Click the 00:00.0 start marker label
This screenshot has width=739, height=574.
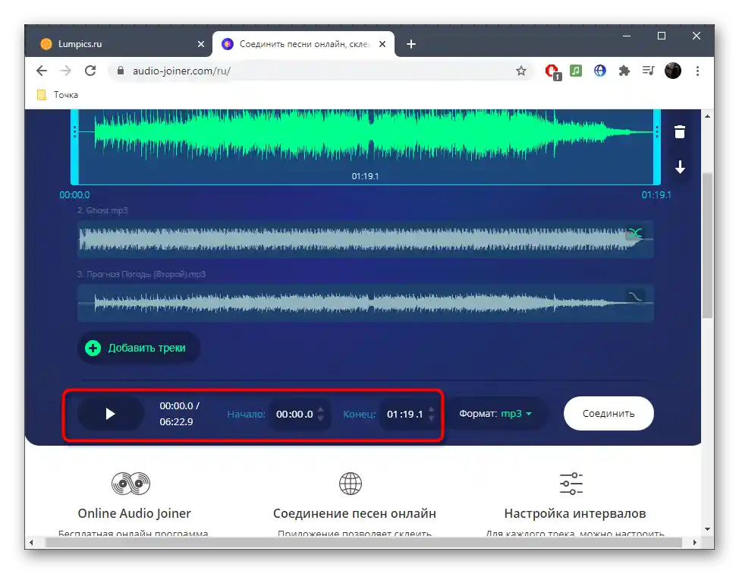74,195
